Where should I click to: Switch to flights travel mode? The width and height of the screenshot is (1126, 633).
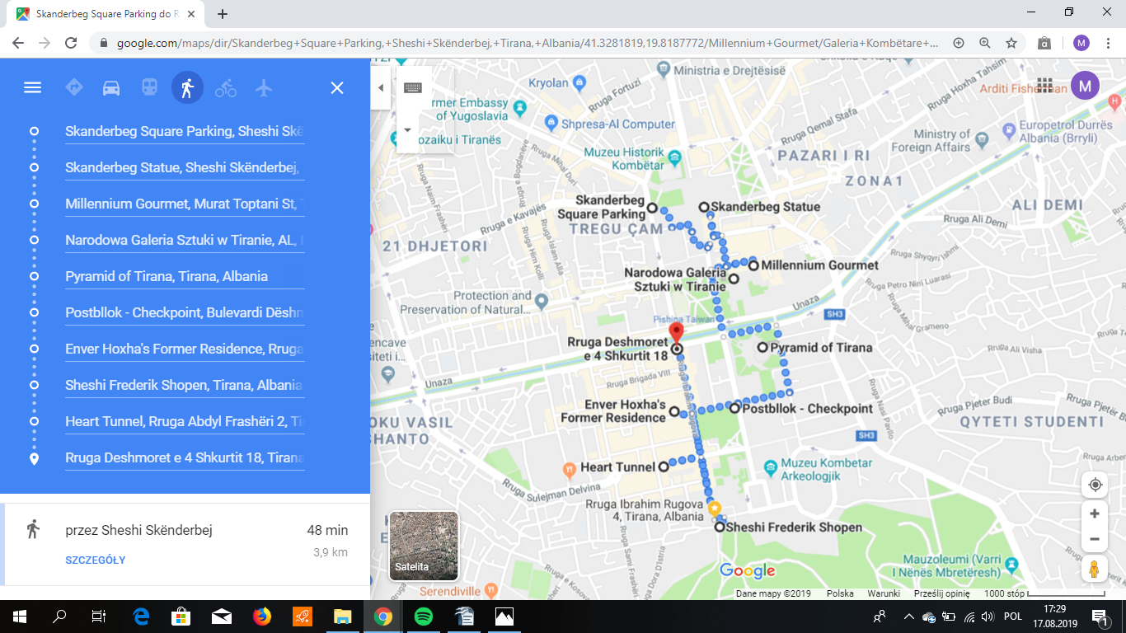click(x=264, y=87)
